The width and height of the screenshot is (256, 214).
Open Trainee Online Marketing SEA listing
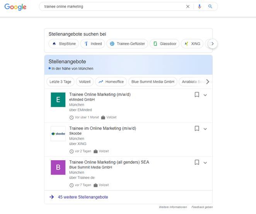tap(109, 162)
